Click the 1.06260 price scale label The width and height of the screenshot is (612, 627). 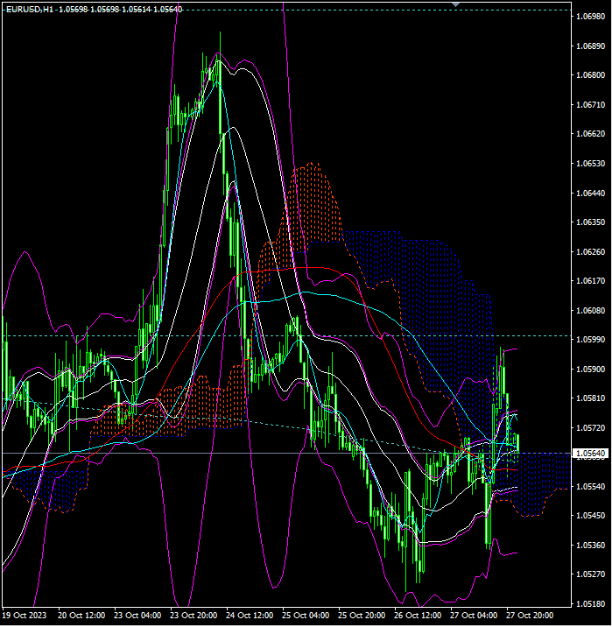click(590, 252)
